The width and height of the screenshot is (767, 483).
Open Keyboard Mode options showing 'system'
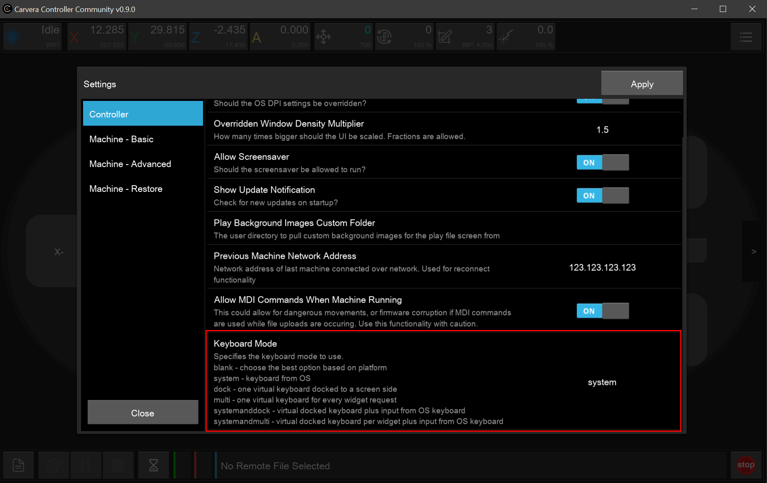click(602, 382)
